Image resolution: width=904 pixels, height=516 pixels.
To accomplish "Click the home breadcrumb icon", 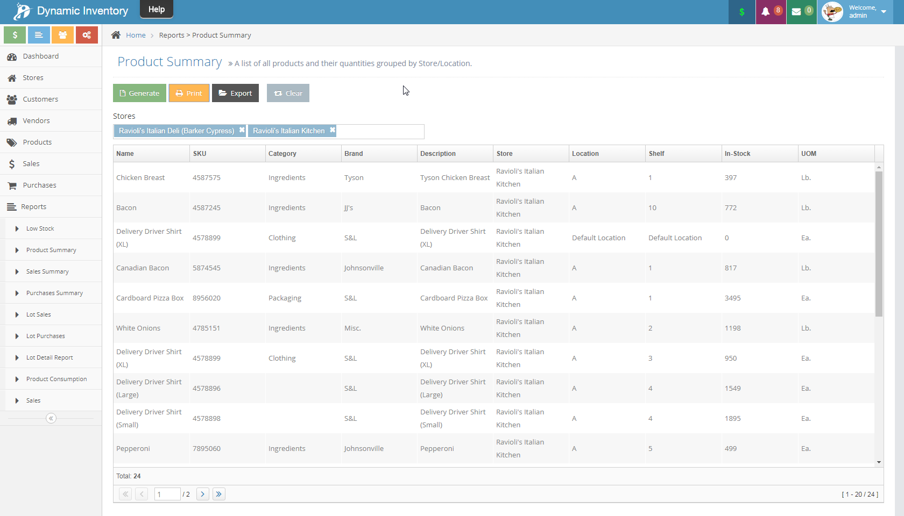I will pyautogui.click(x=116, y=34).
